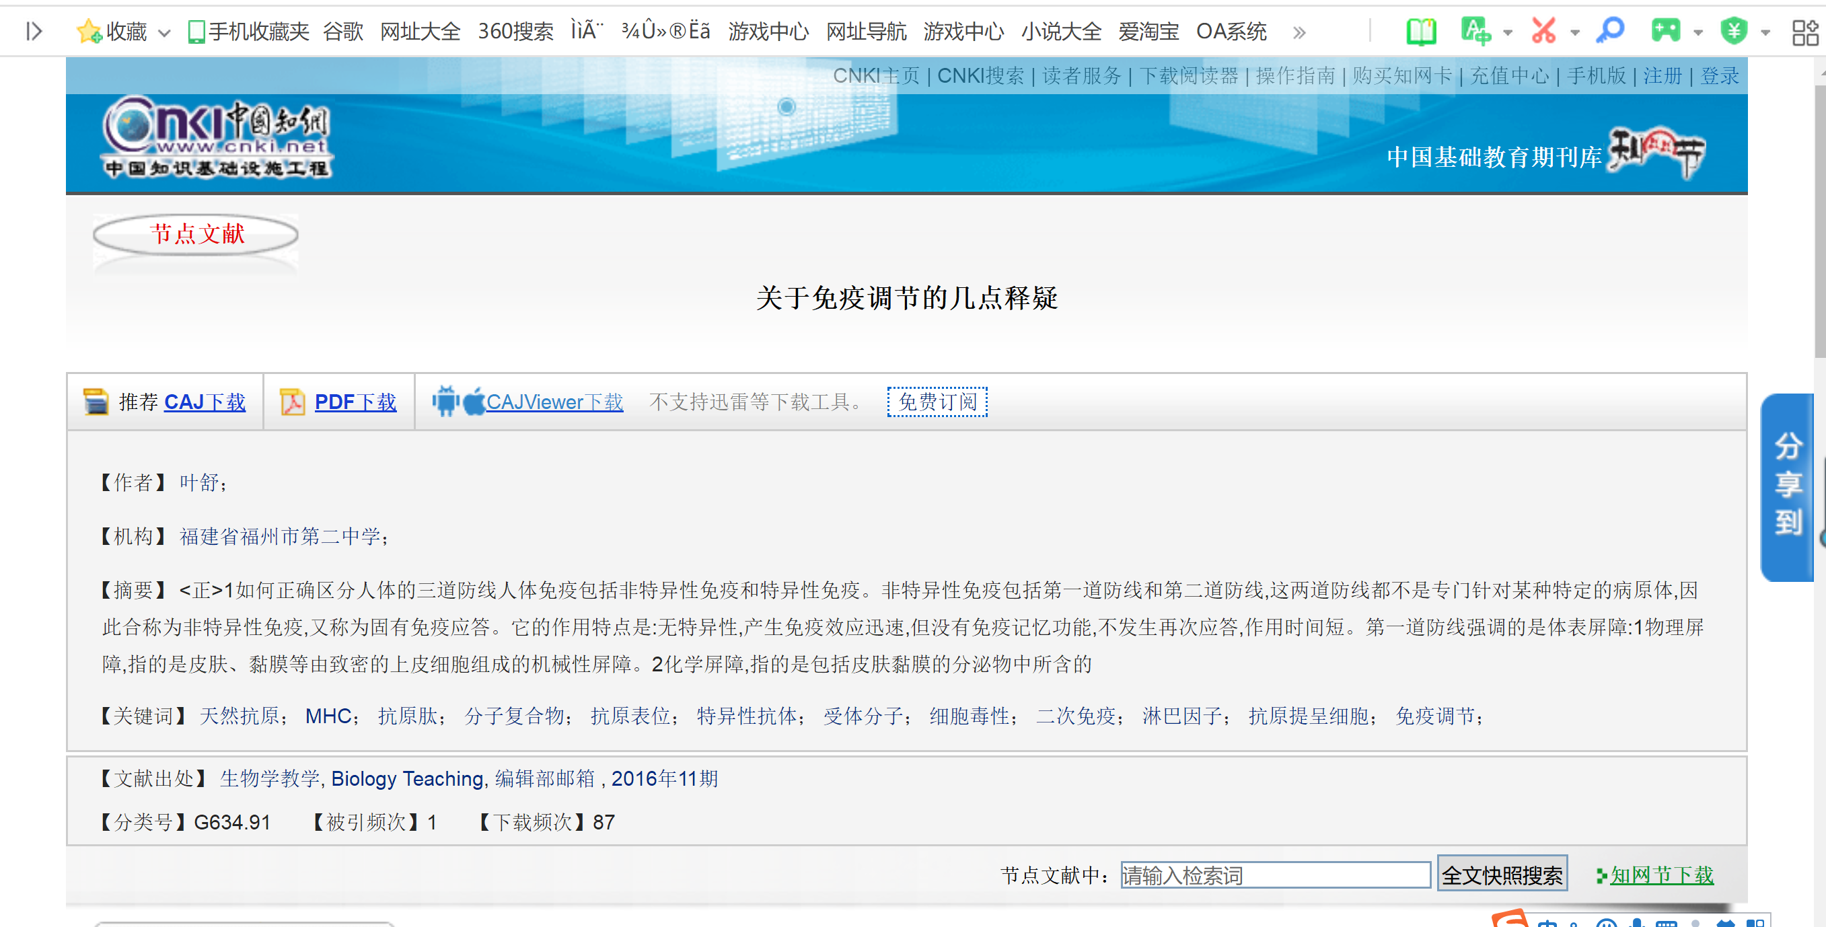The width and height of the screenshot is (1826, 927).
Task: Click the 注册 register link
Action: click(x=1663, y=76)
